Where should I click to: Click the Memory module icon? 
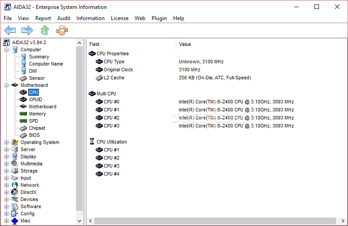point(23,114)
